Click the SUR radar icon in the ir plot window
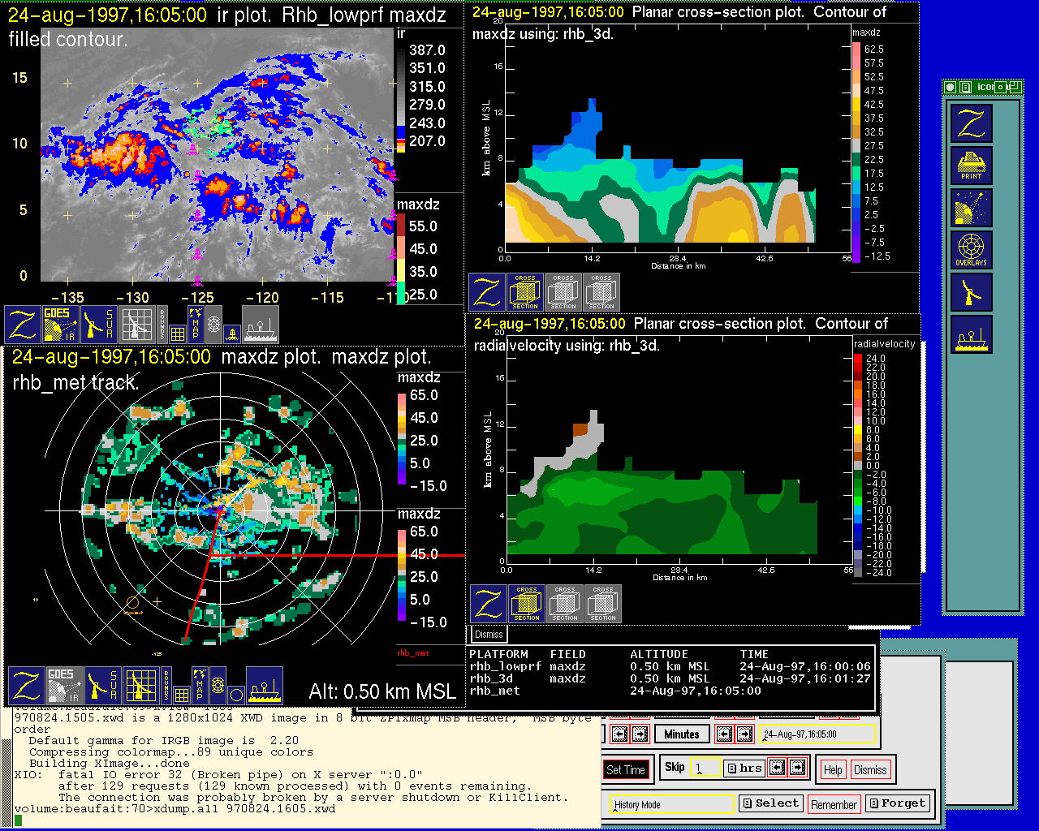 pos(100,324)
